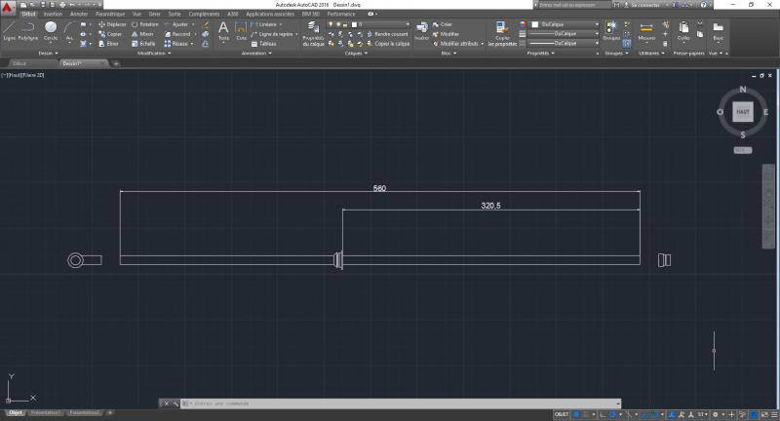Viewport: 780px width, 421px height.
Task: Click the HAUT face on ViewCube
Action: point(743,112)
